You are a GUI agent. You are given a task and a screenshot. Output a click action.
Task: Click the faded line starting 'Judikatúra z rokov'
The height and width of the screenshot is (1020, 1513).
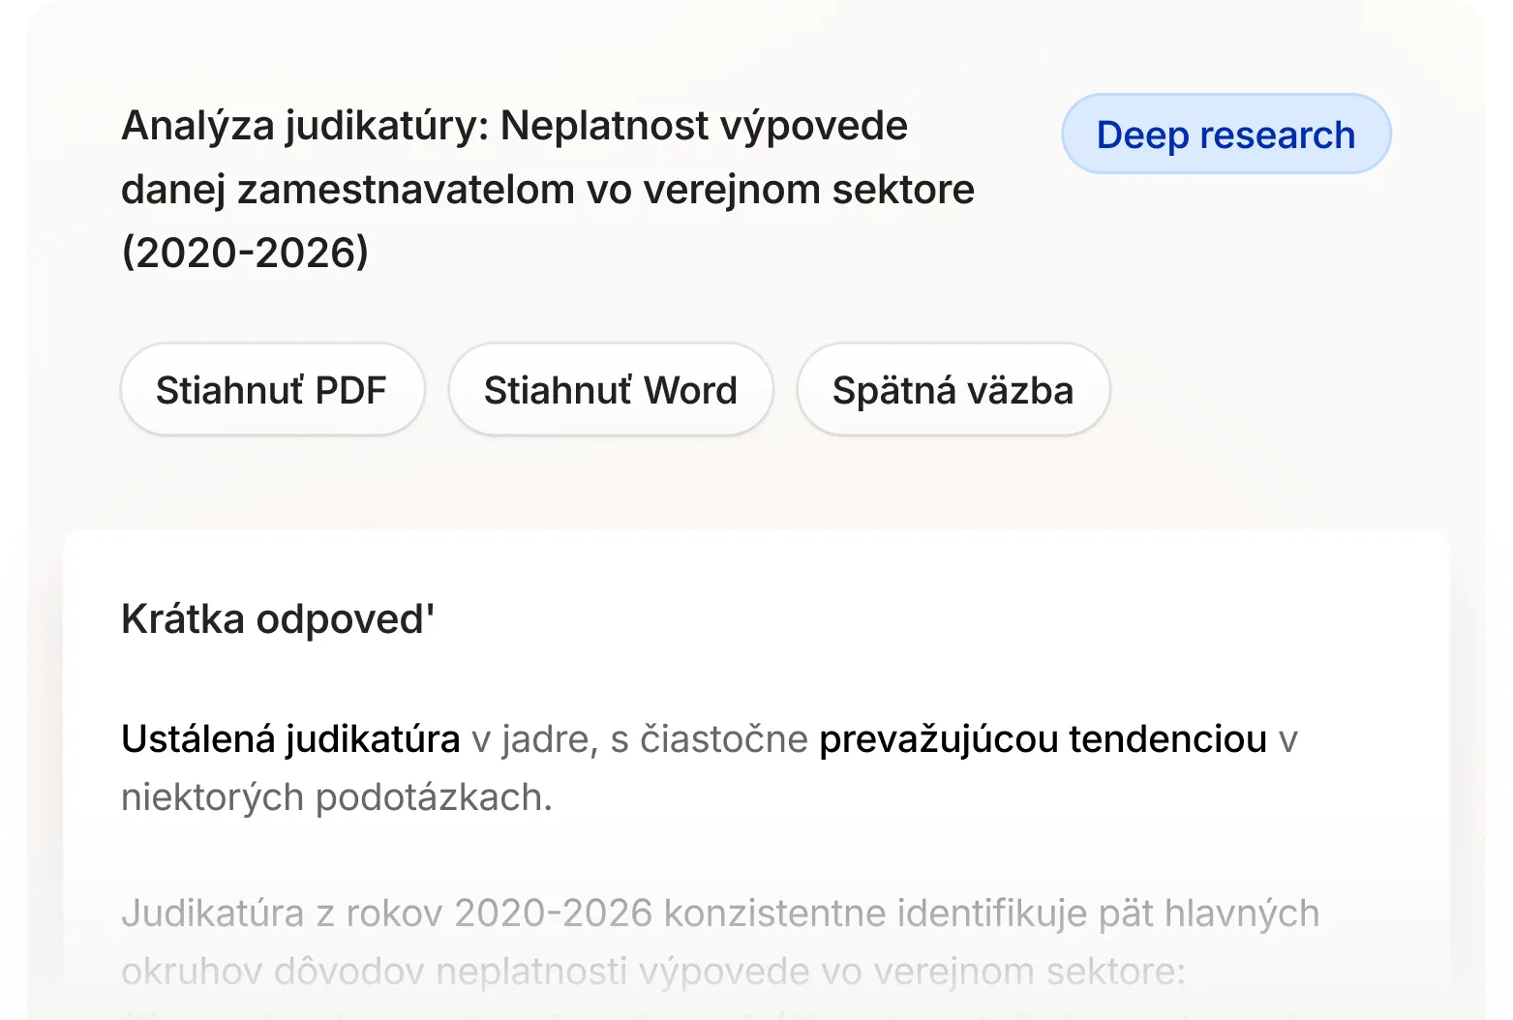[720, 913]
